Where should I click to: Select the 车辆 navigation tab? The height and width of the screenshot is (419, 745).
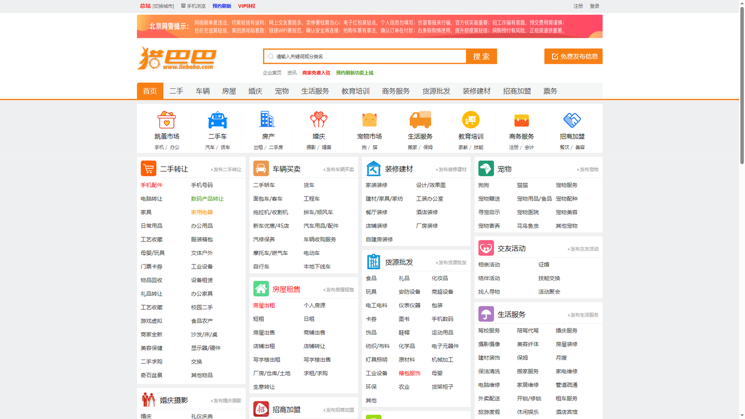203,91
